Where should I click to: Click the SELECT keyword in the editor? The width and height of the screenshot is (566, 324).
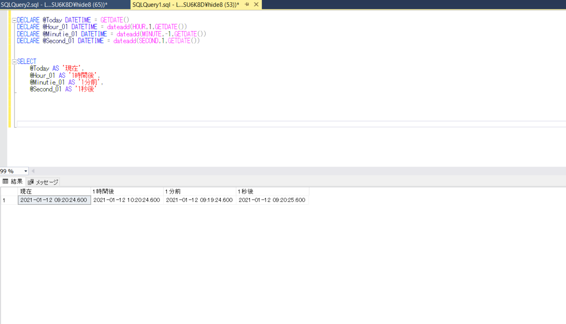26,62
